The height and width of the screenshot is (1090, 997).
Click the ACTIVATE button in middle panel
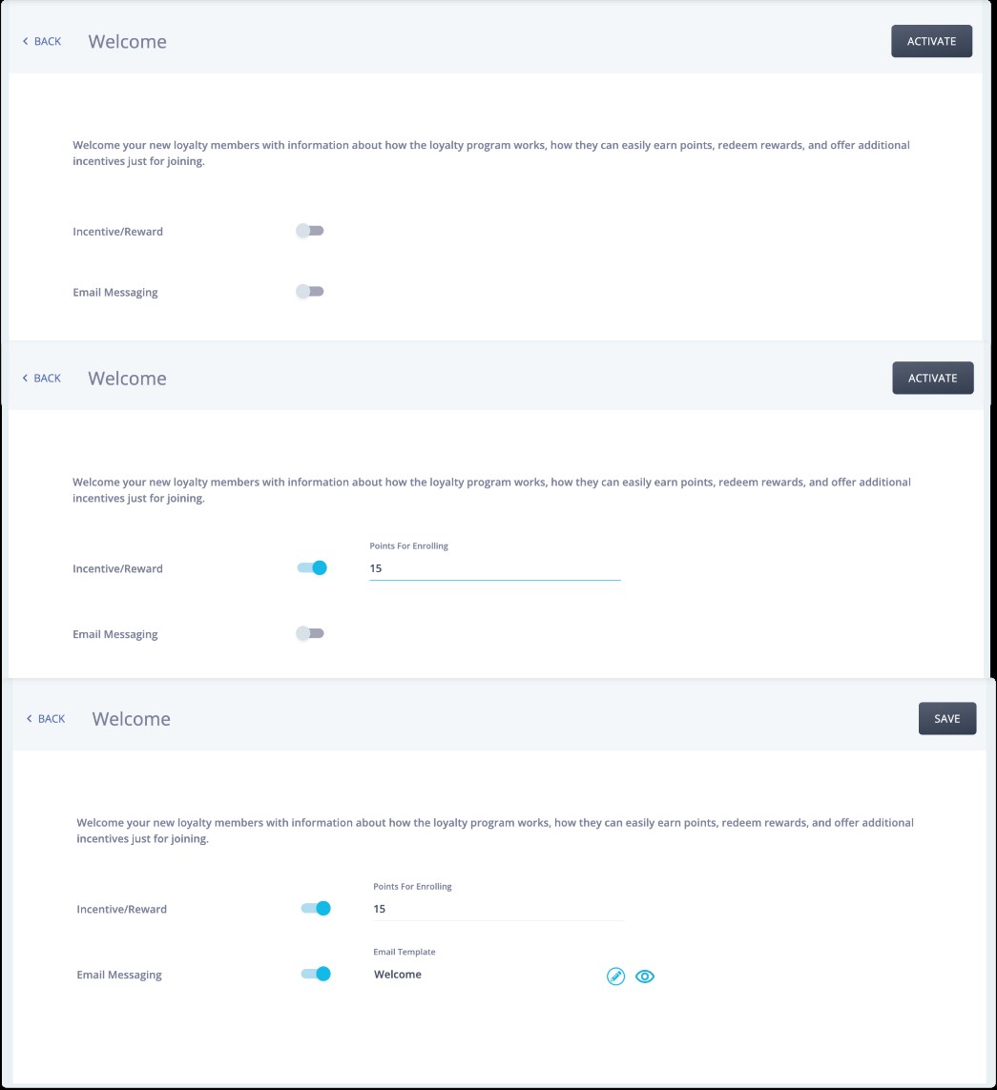pos(932,379)
